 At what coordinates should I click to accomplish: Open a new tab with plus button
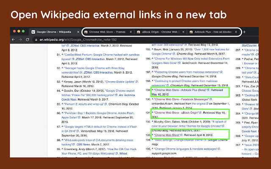click(244, 32)
